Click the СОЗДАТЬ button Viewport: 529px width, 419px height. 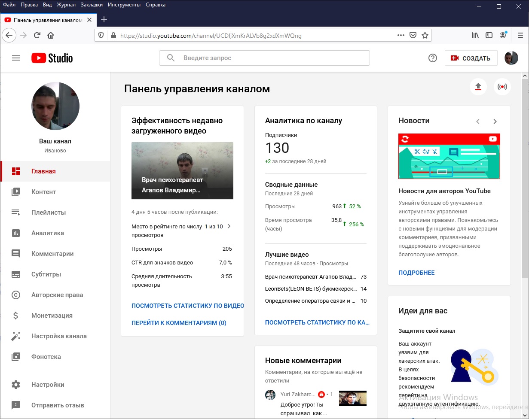[x=471, y=58]
